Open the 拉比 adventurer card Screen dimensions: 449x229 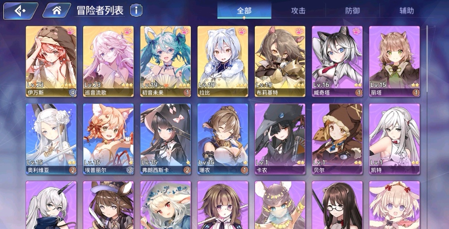(223, 61)
